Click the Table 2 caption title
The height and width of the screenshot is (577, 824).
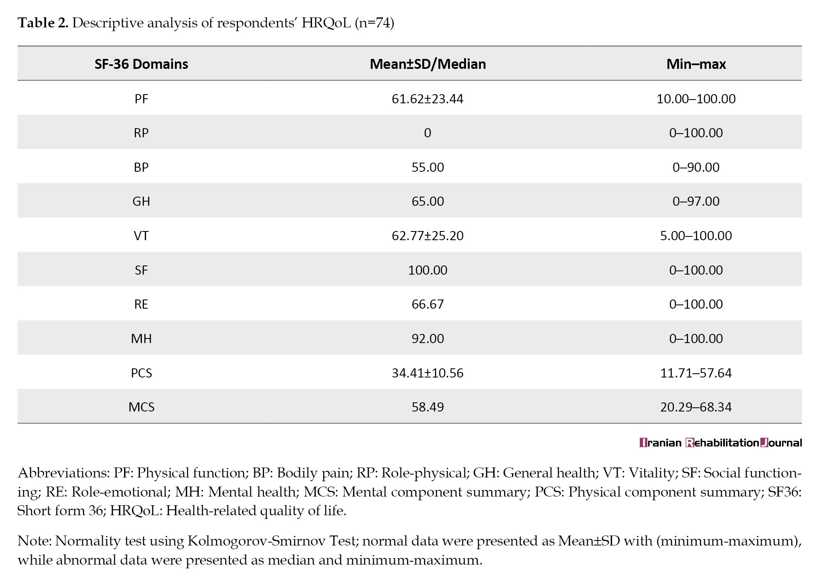tap(206, 23)
